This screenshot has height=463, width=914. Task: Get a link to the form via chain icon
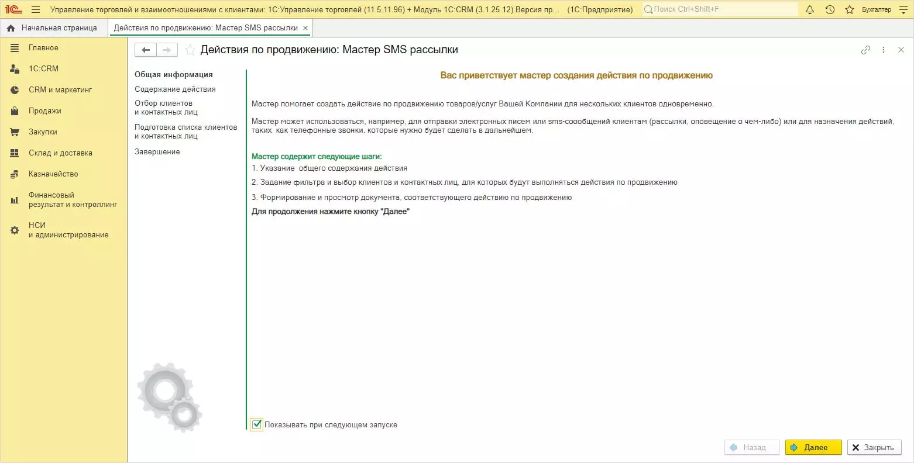[865, 50]
